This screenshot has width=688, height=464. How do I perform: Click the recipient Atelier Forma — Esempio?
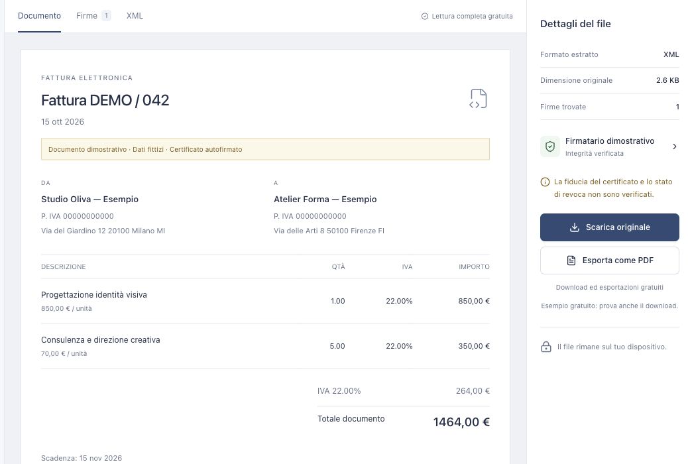coord(325,200)
